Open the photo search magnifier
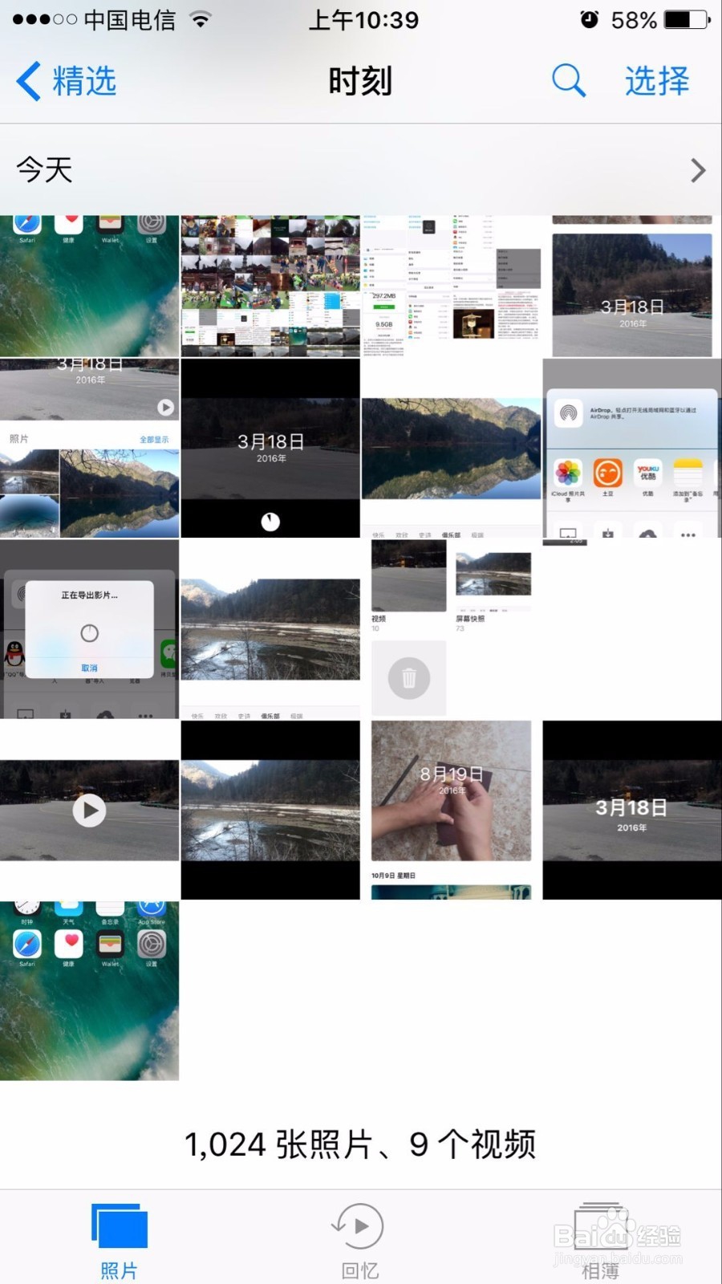This screenshot has height=1284, width=722. (568, 80)
